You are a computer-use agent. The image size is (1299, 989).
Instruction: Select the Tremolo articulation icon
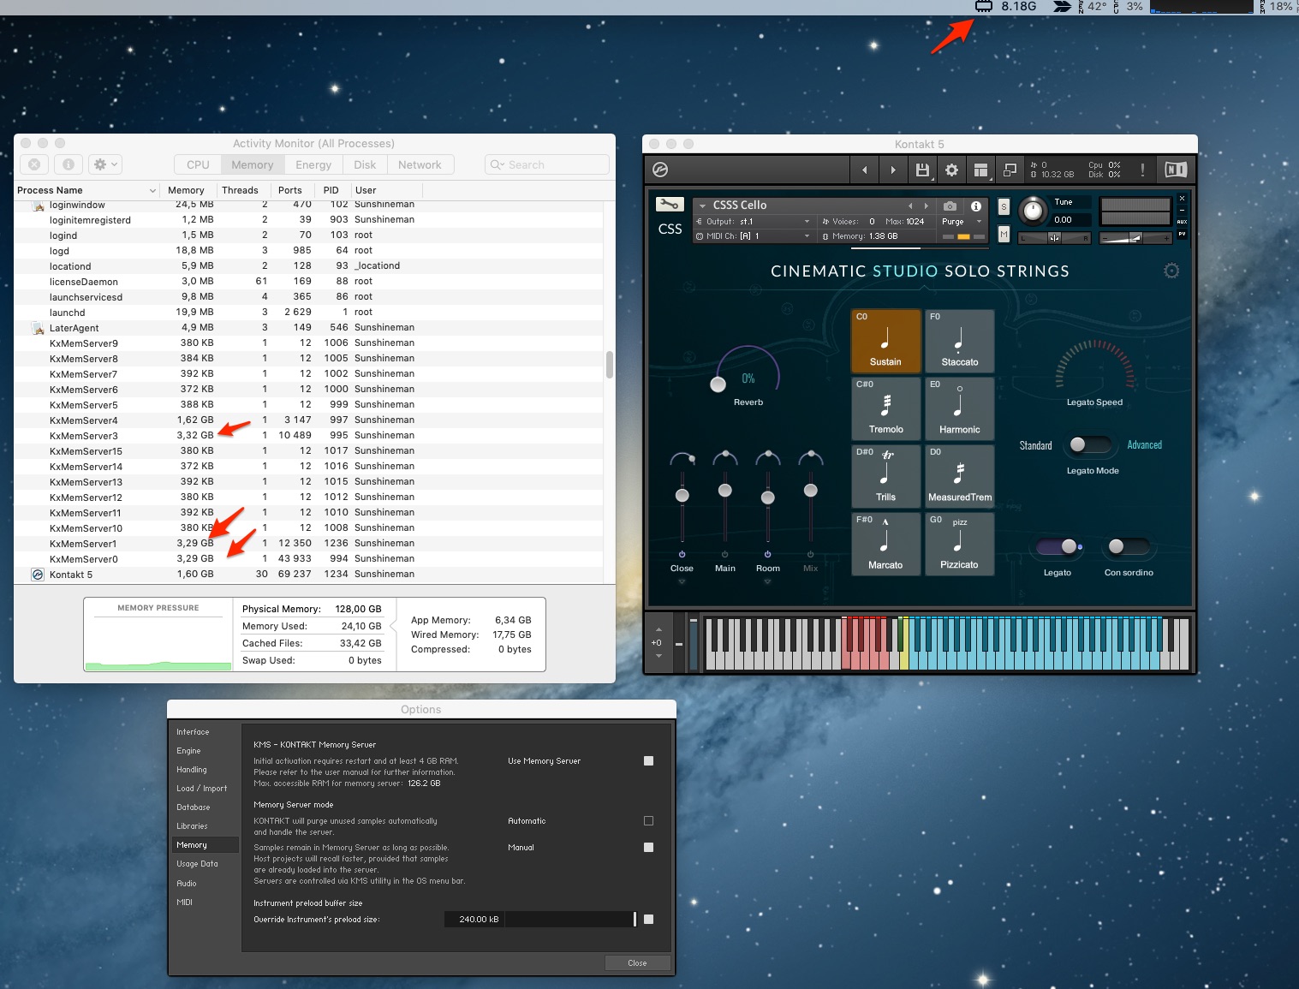885,408
